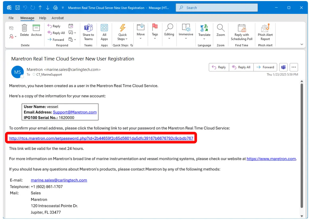The width and height of the screenshot is (309, 220).
Task: Click the marine.sales@carlingtech.com link
Action: tap(59, 180)
